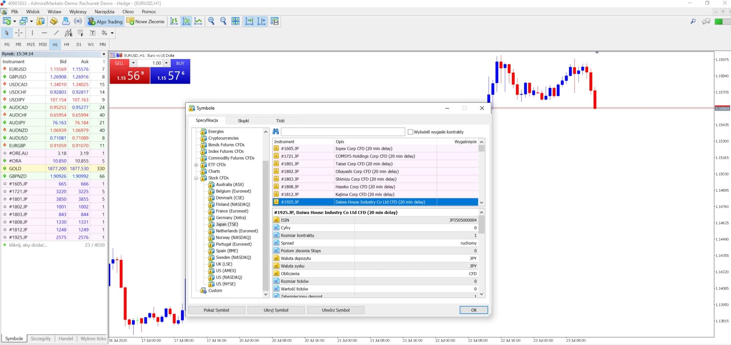Viewport: 731px width, 345px height.
Task: Toggle chart shift
Action: click(262, 21)
